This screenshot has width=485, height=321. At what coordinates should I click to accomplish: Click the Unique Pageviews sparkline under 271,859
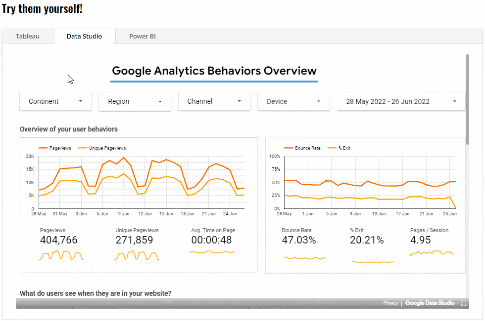[137, 256]
